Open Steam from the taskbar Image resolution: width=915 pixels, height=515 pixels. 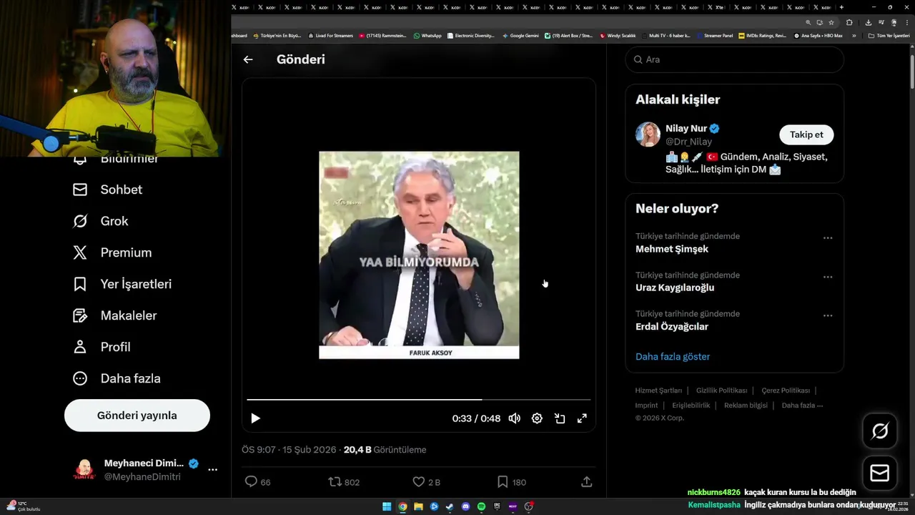tap(450, 506)
